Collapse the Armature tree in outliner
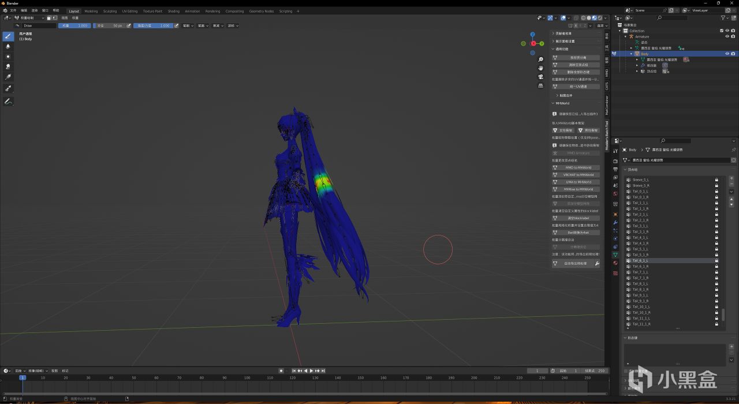This screenshot has height=404, width=739. point(625,36)
